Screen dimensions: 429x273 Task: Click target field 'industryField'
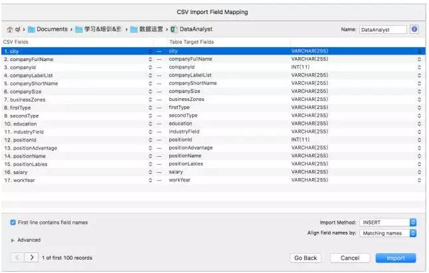(184, 132)
